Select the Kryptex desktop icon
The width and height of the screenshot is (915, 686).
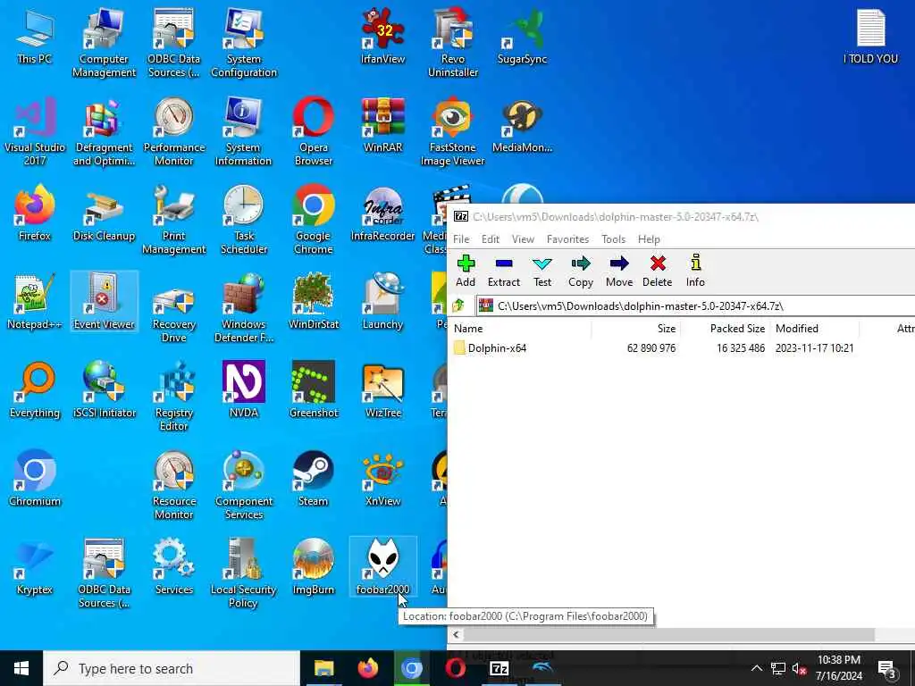(x=35, y=567)
